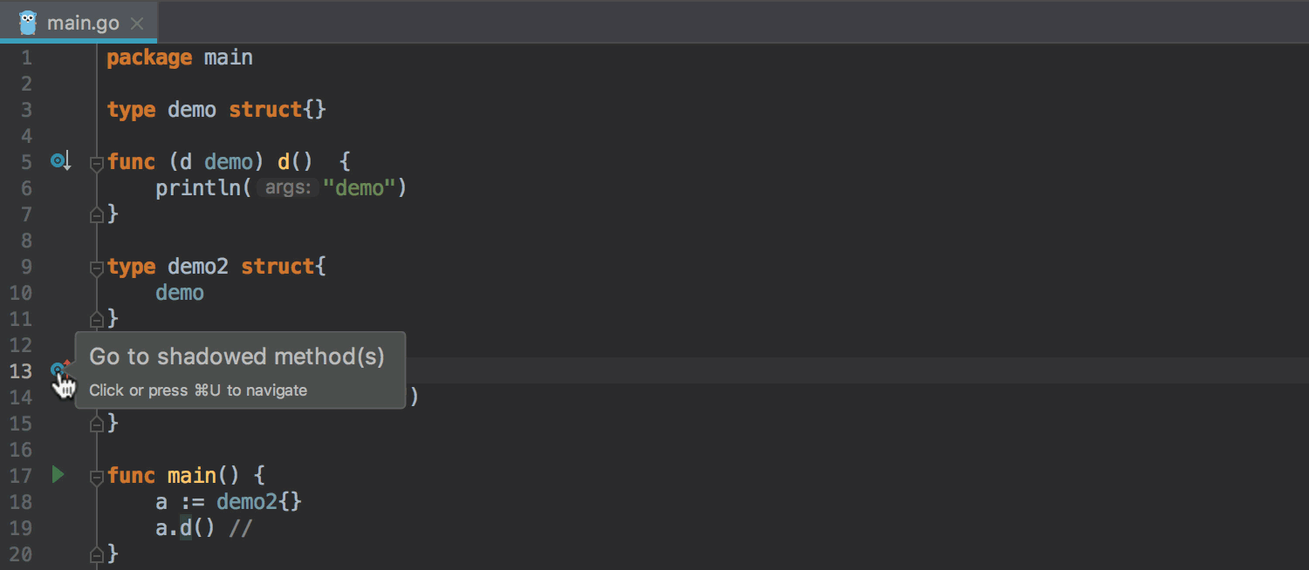The width and height of the screenshot is (1309, 570).
Task: Select the main.go tab
Action: (82, 23)
